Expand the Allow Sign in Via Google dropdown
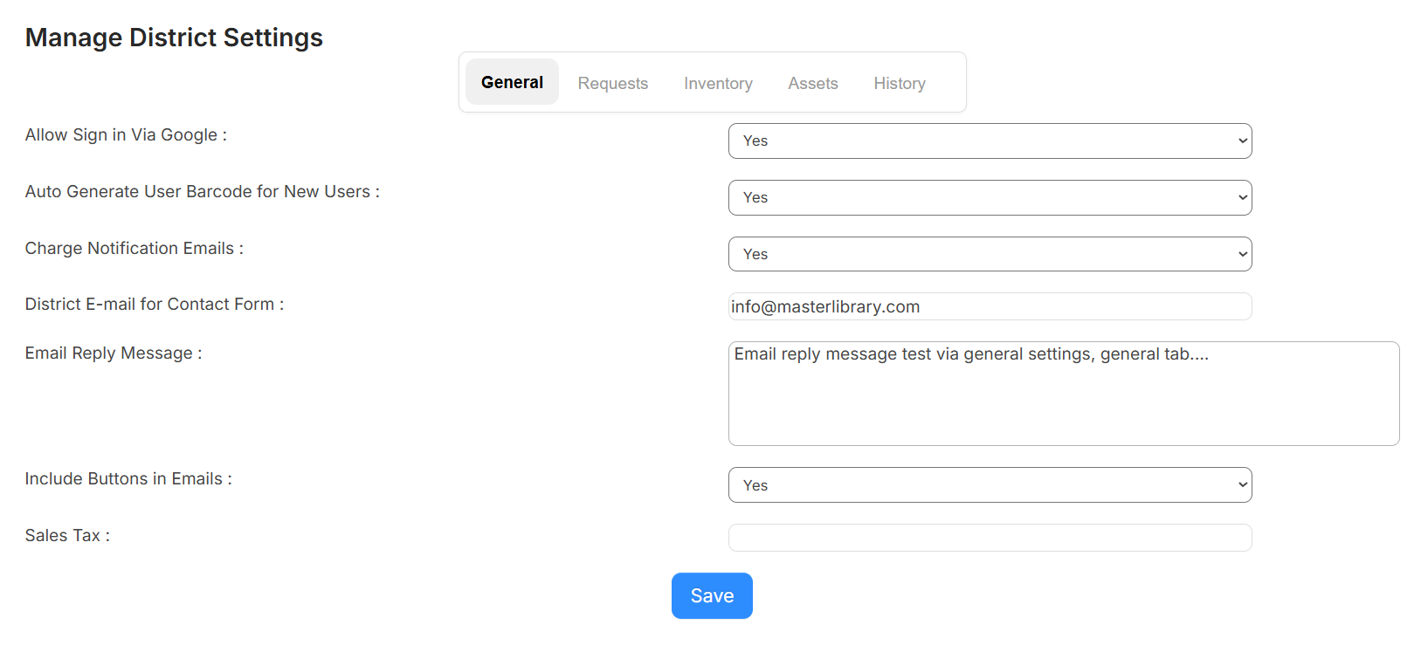This screenshot has width=1421, height=652. 990,141
